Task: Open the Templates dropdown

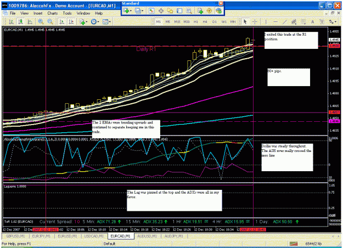Action: 106,21
